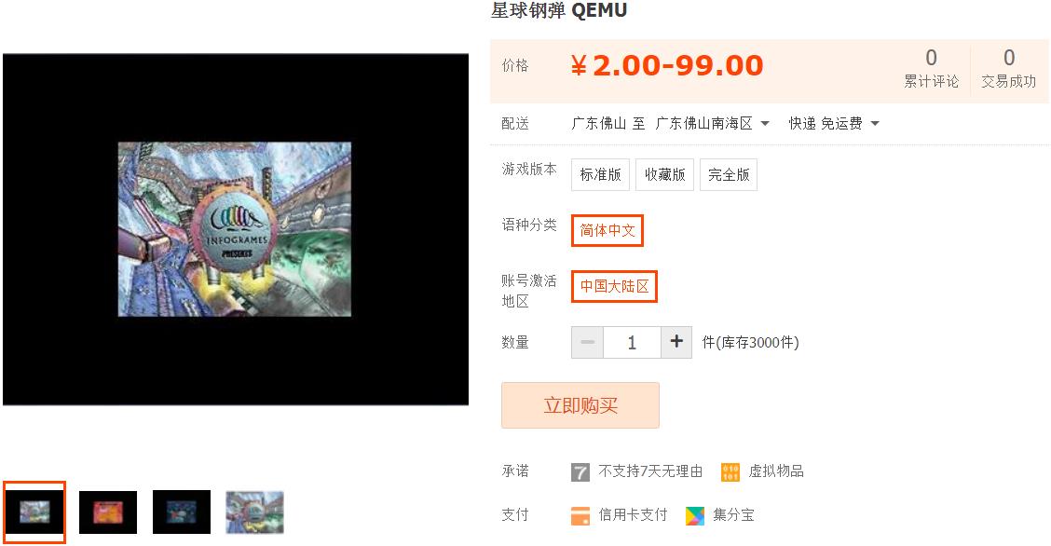Show the unframed fourth thumbnail image
The height and width of the screenshot is (546, 1051).
254,512
